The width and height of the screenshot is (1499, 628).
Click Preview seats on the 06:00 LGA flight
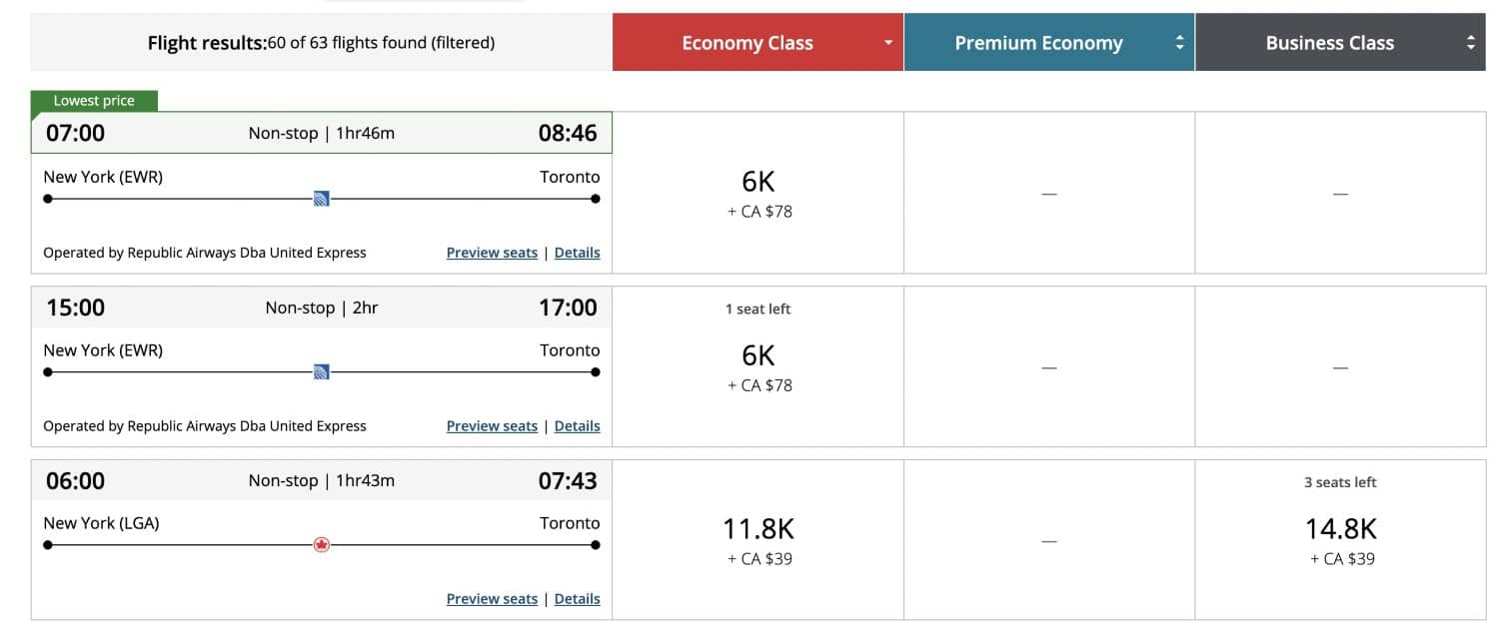492,598
